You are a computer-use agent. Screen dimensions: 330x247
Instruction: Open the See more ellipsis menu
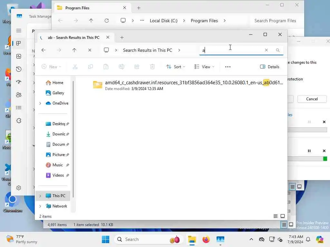pos(228,67)
